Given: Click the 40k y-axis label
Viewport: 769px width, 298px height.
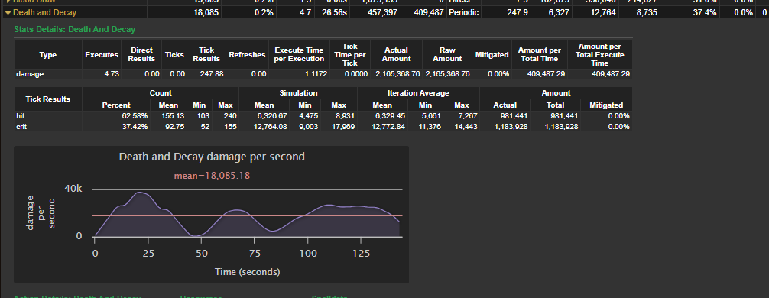Looking at the screenshot, I should click(73, 189).
